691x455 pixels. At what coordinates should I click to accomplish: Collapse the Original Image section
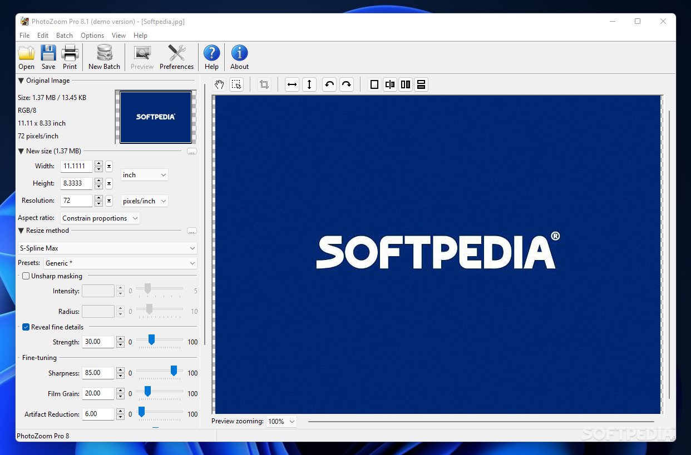(x=21, y=81)
